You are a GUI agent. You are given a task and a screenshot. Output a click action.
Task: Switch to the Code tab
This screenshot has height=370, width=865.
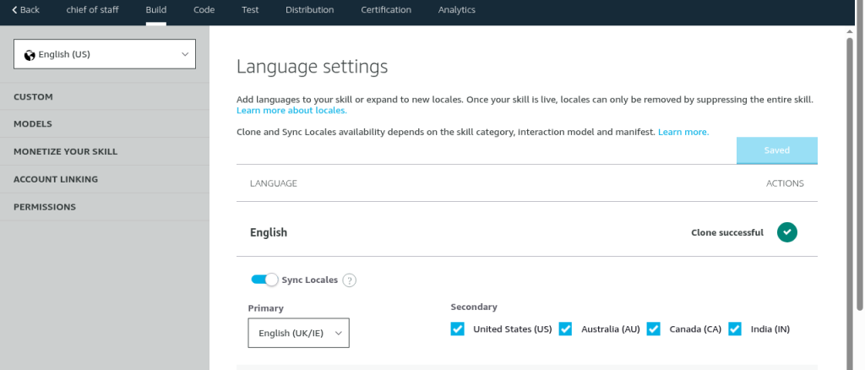(x=204, y=10)
